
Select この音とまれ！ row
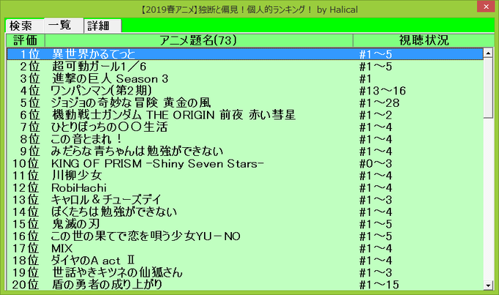(244, 139)
